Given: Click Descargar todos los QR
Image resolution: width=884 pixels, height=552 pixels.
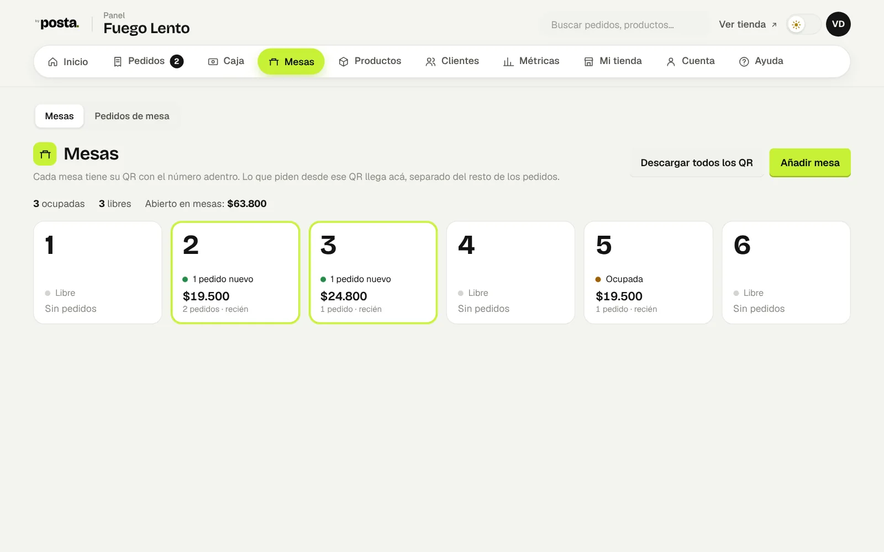Looking at the screenshot, I should coord(697,163).
